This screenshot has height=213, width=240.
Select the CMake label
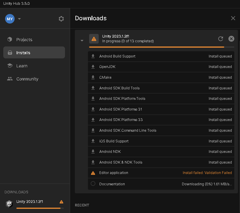pos(105,77)
